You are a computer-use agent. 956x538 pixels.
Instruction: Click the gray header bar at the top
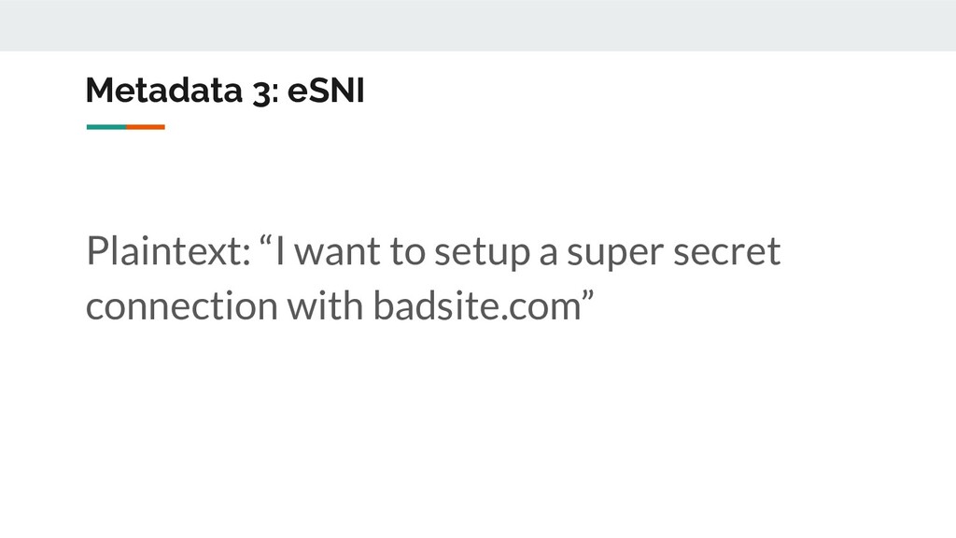coord(478,25)
